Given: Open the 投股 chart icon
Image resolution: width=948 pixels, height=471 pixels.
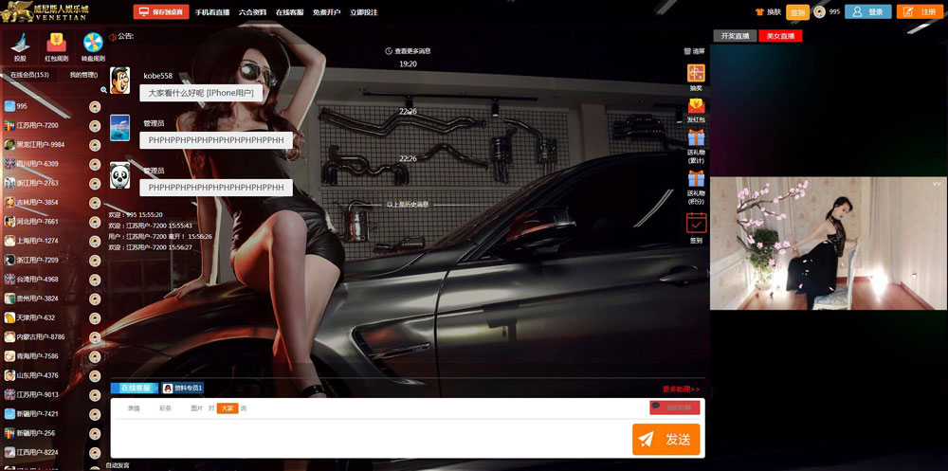Looking at the screenshot, I should click(20, 44).
